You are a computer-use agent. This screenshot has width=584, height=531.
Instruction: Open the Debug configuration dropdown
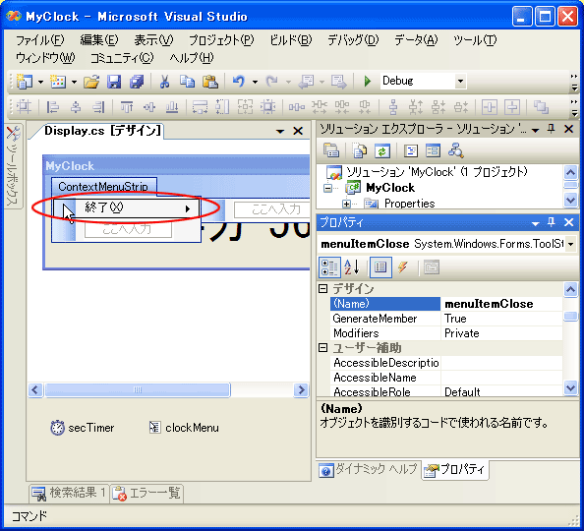[460, 81]
